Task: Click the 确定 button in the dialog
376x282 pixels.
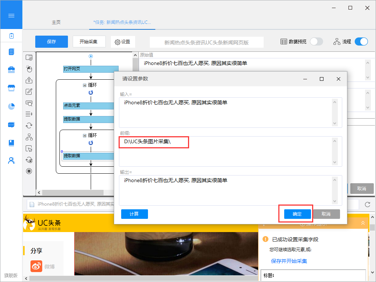Action: tap(297, 214)
